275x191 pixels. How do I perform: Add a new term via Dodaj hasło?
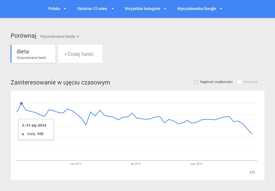tap(80, 54)
